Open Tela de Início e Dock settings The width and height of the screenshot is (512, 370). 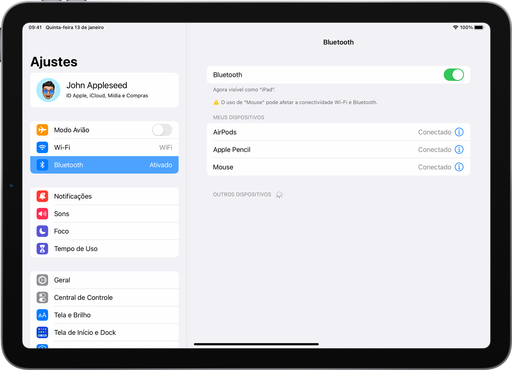tap(85, 333)
